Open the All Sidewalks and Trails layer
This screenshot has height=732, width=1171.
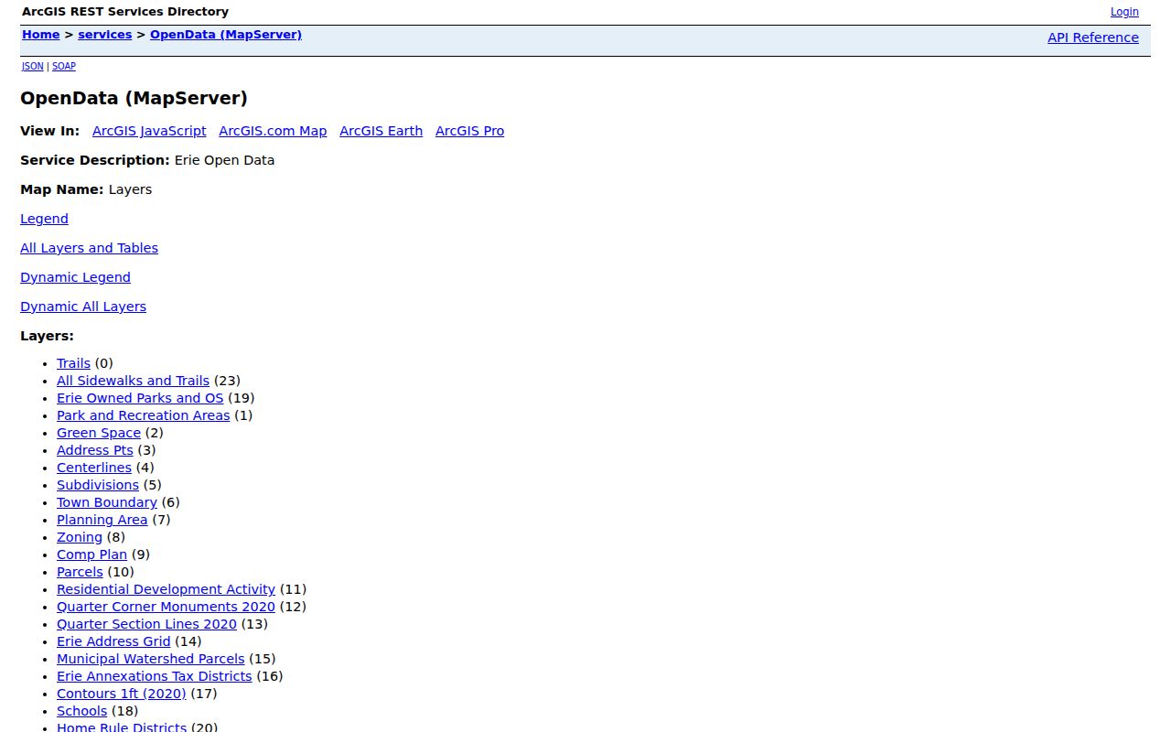pos(133,381)
